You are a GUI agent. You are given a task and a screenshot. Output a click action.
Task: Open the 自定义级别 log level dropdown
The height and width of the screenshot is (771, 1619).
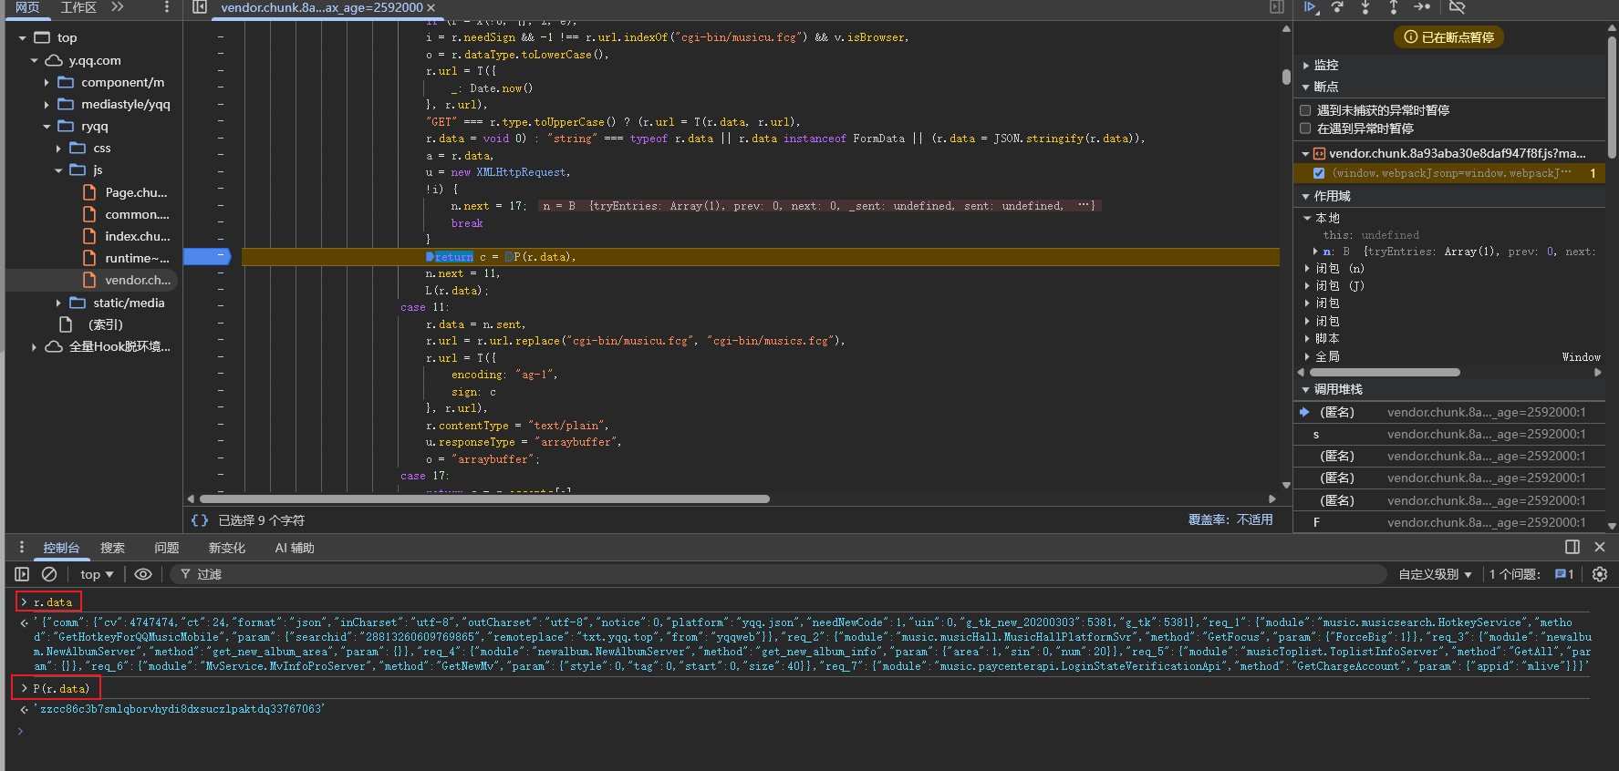(x=1435, y=574)
